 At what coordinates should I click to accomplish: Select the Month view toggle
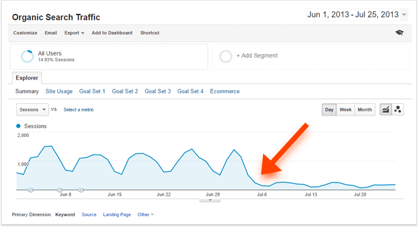point(364,110)
